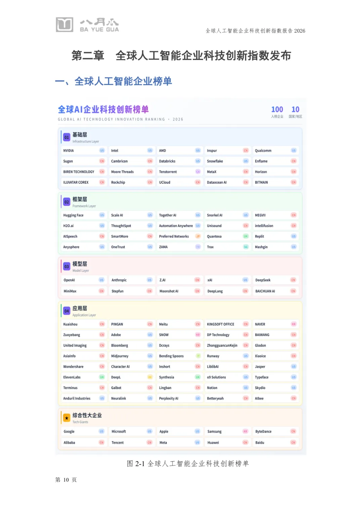Click the 'Kuaishou' cell
Viewport: 363px width, 513px height.
[84, 324]
